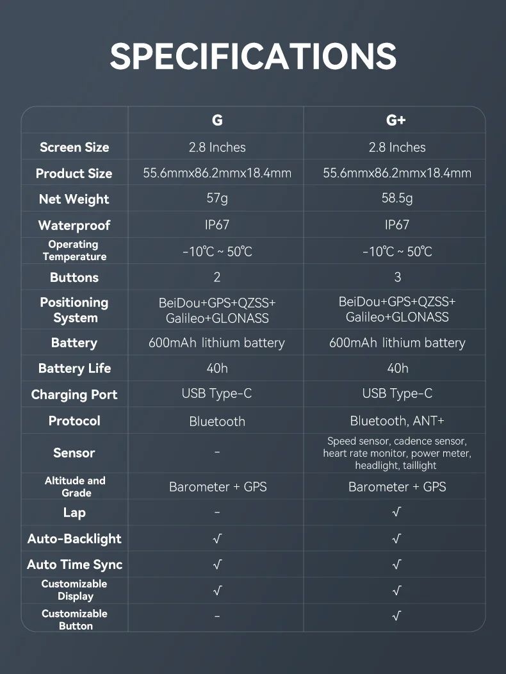The height and width of the screenshot is (674, 506).
Task: Click the Customizable Display checkmark under G
Action: [217, 590]
